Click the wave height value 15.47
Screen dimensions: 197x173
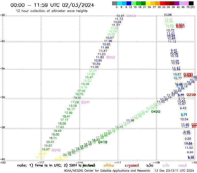[x=89, y=77]
